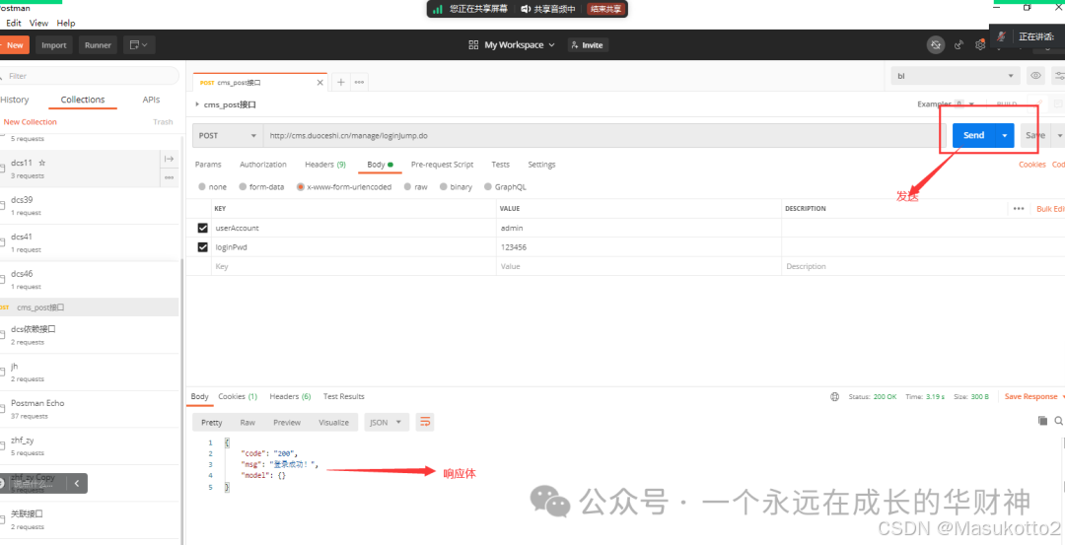
Task: Open the new window dropdown icon
Action: point(139,45)
